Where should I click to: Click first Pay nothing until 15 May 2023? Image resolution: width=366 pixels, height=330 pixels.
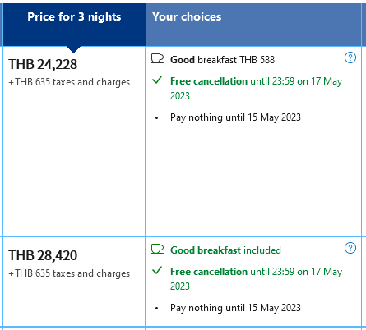tap(235, 117)
